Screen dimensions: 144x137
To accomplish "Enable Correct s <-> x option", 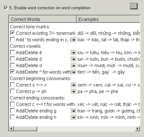I will tap(12, 85).
